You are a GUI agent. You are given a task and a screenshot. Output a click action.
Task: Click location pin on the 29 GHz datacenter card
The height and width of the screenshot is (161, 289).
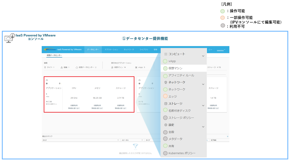60,84
